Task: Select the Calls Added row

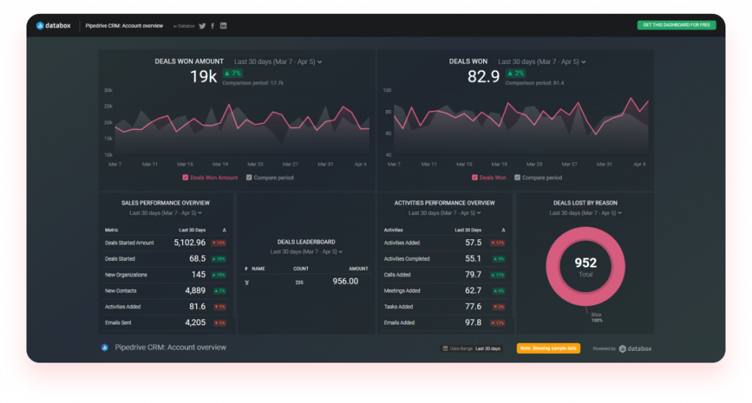Action: [x=444, y=275]
